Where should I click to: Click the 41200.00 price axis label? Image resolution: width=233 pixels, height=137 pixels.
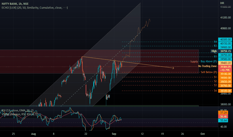[x=225, y=18]
